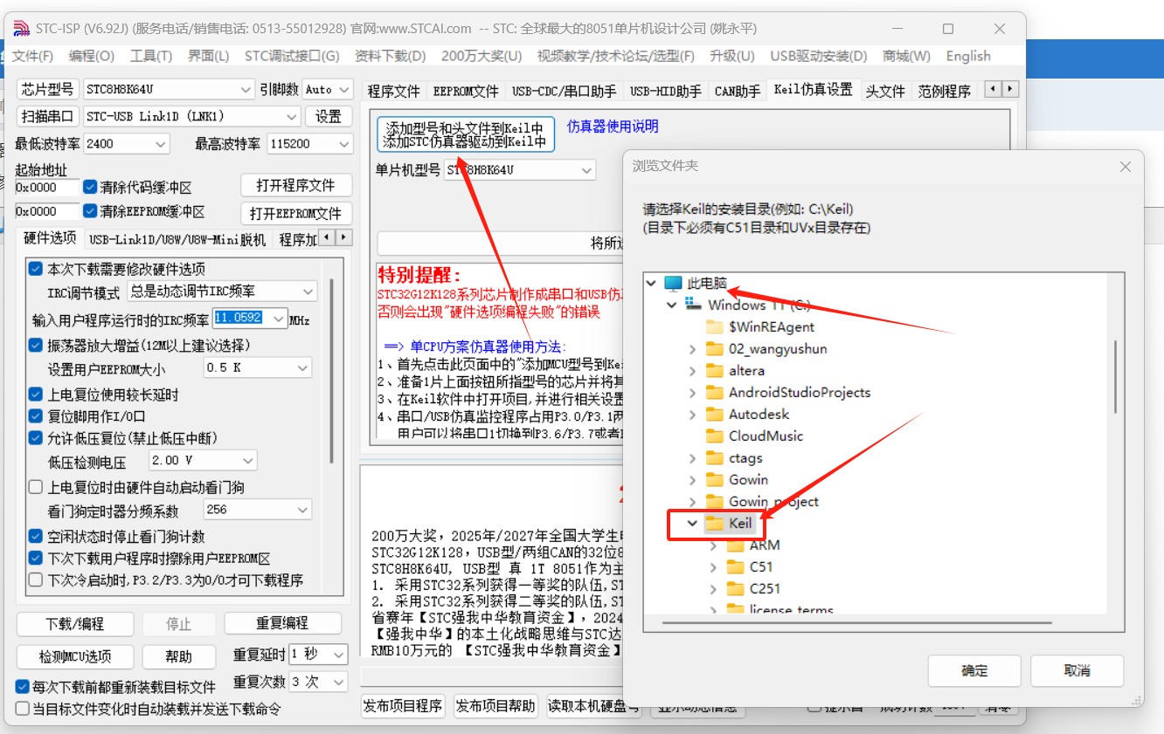Click the CloudMusic folder icon
Image resolution: width=1164 pixels, height=734 pixels.
(x=715, y=436)
